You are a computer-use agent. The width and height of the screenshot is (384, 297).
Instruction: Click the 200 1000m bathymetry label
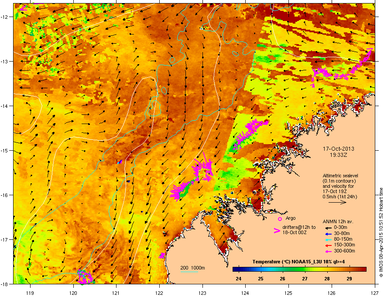pyautogui.click(x=192, y=268)
